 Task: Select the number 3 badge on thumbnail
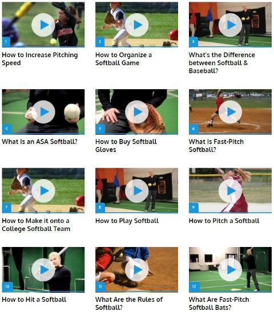tap(194, 42)
